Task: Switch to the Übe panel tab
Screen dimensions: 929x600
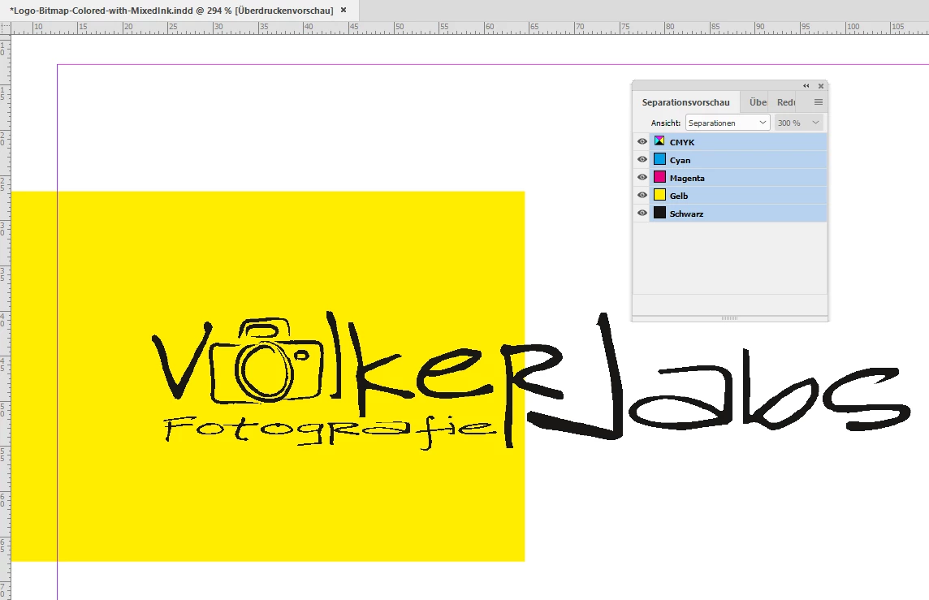Action: tap(756, 102)
